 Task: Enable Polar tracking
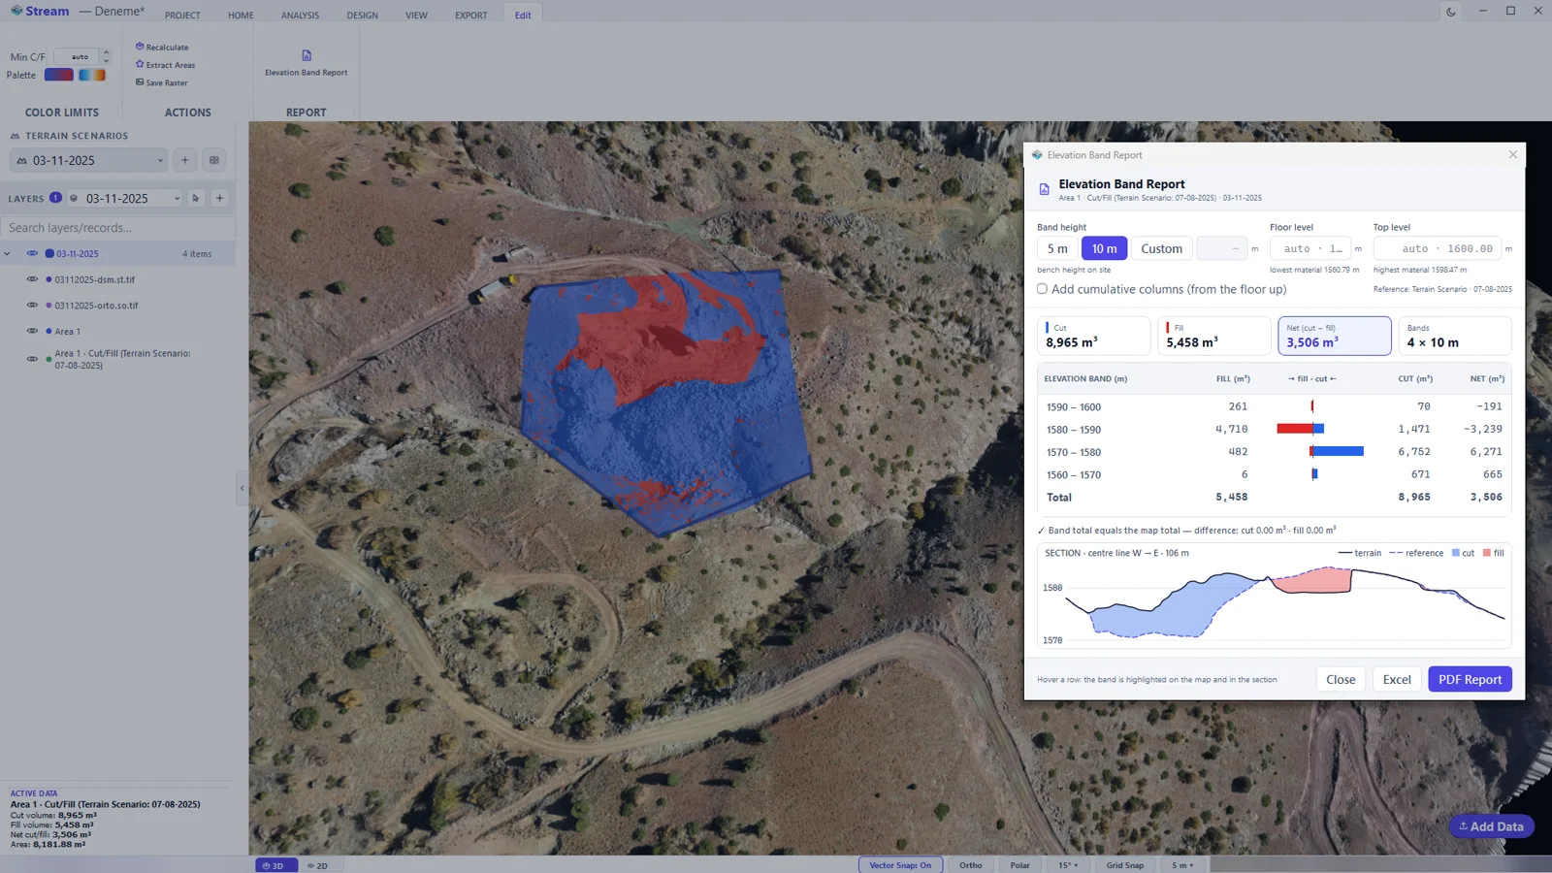tap(1020, 865)
